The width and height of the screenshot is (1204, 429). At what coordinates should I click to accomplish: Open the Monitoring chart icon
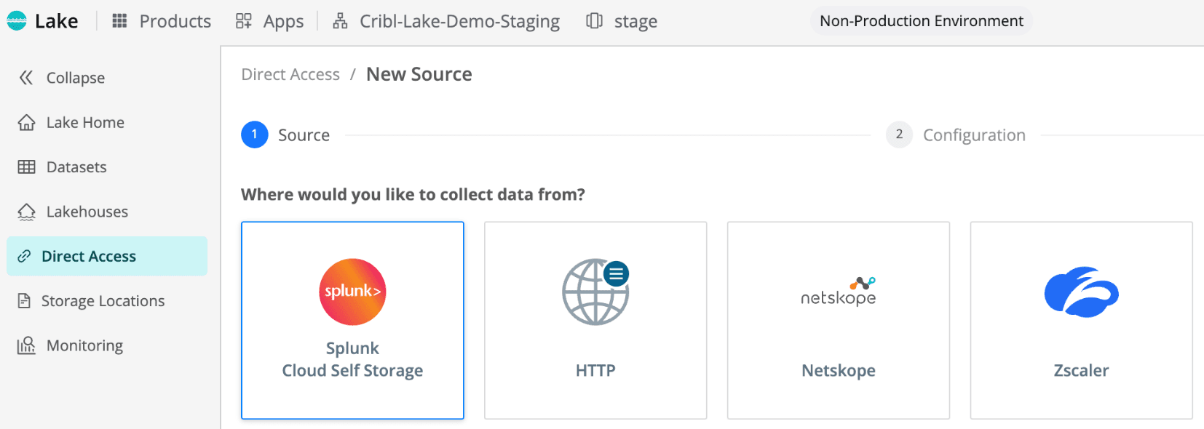[x=26, y=345]
